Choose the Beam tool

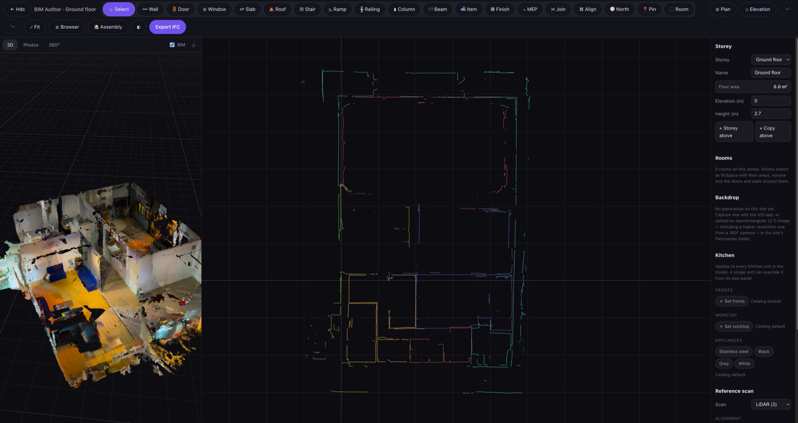tap(438, 9)
